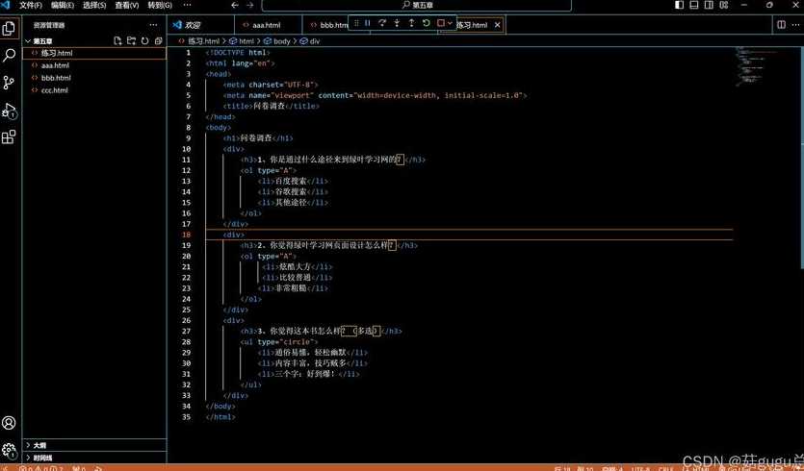The height and width of the screenshot is (471, 804).
Task: Toggle the primary side bar layout button
Action: pos(680,5)
